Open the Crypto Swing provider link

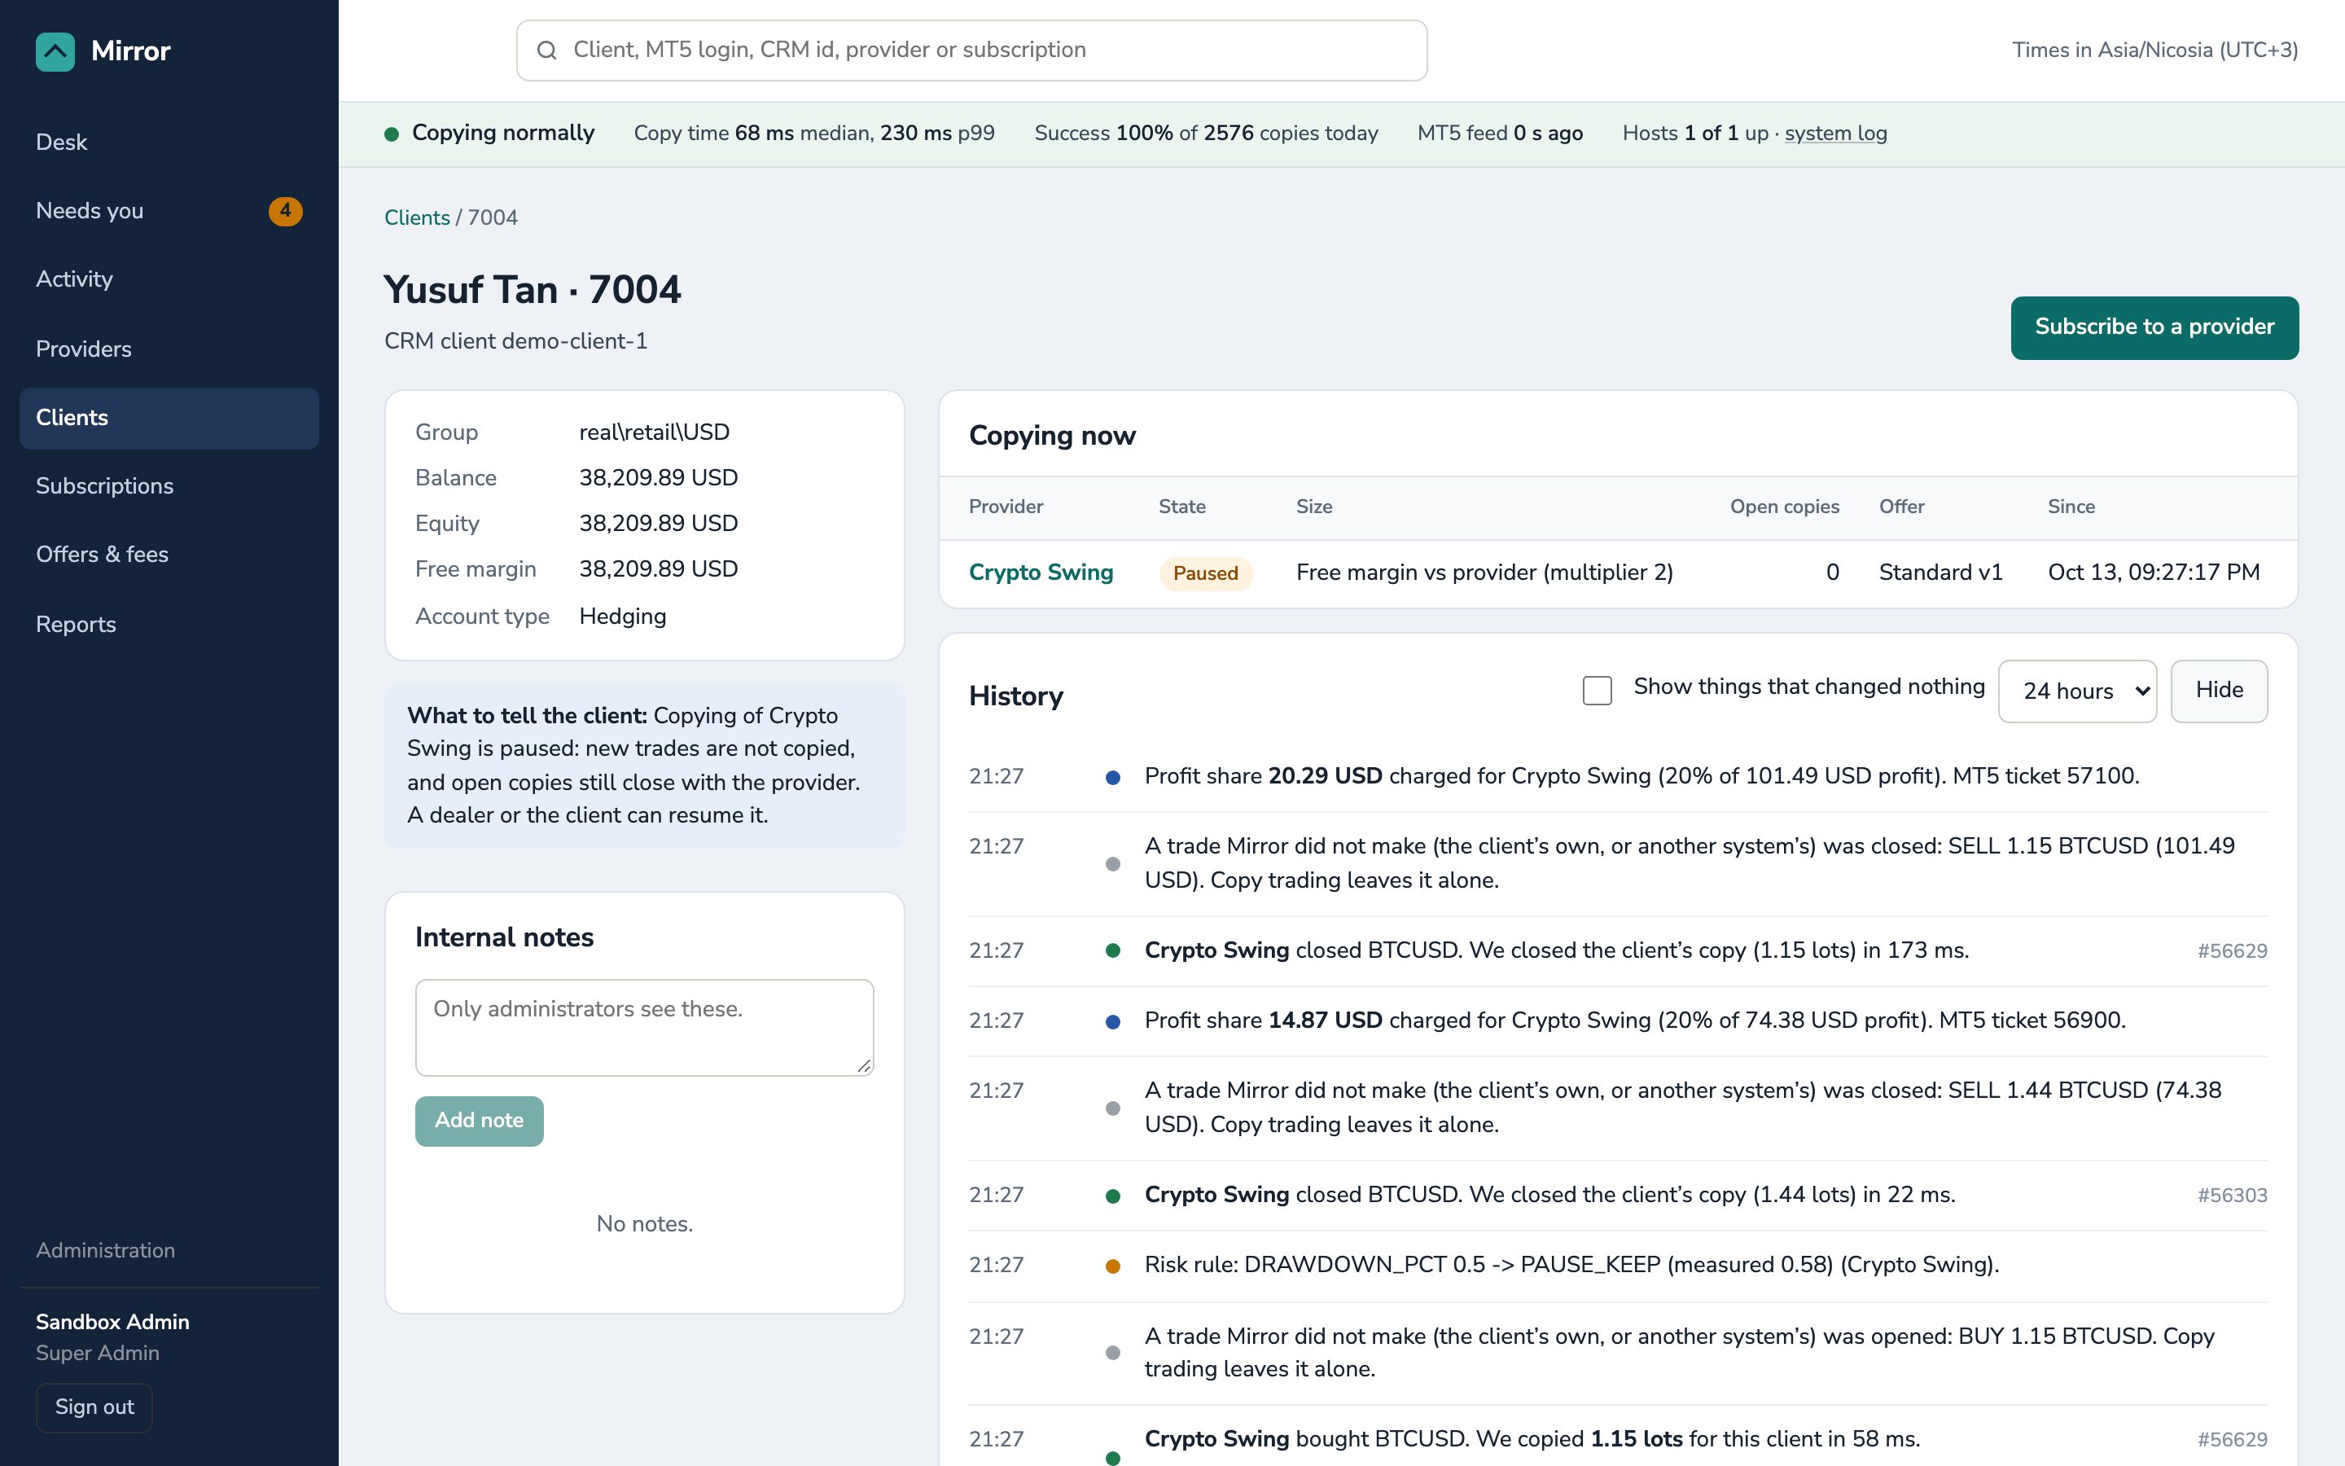tap(1041, 573)
